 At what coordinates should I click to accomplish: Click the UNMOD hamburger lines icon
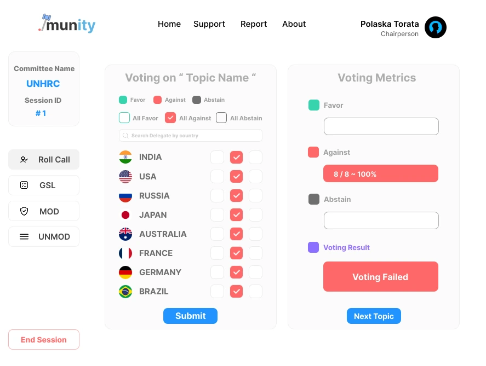[24, 237]
